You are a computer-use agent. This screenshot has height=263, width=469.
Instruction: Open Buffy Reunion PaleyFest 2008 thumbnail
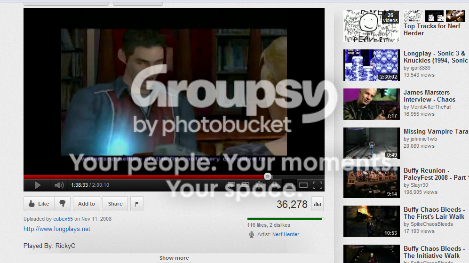(372, 182)
